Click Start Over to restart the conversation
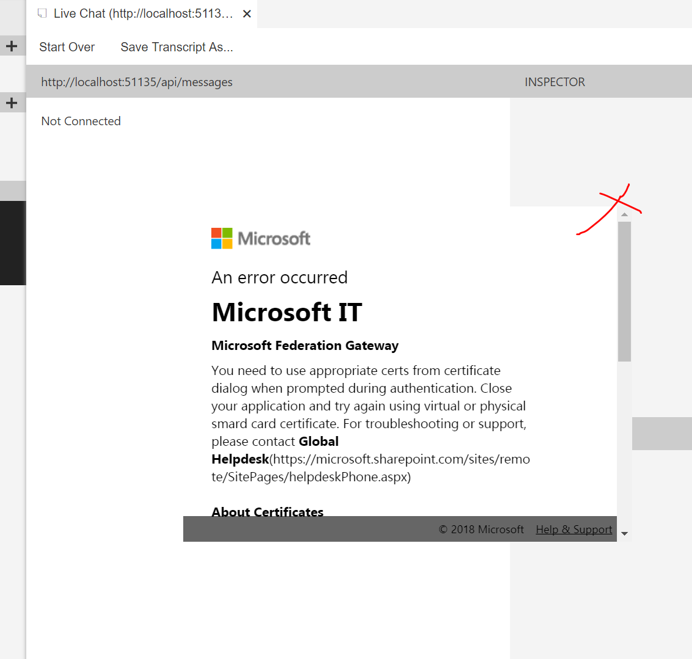This screenshot has width=692, height=659. (x=67, y=46)
